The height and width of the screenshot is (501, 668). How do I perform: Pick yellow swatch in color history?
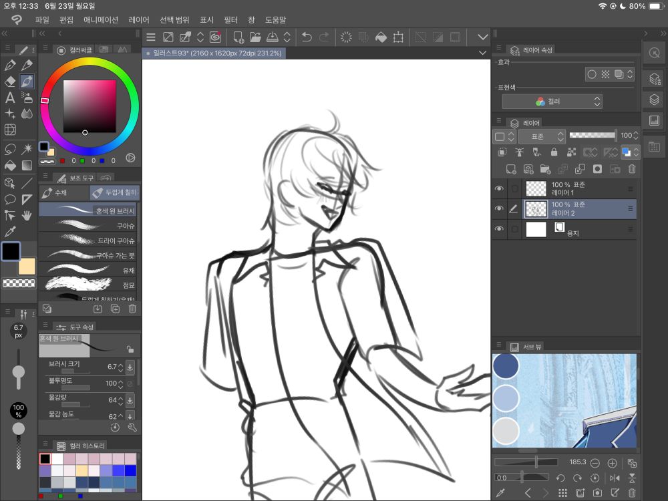(81, 470)
